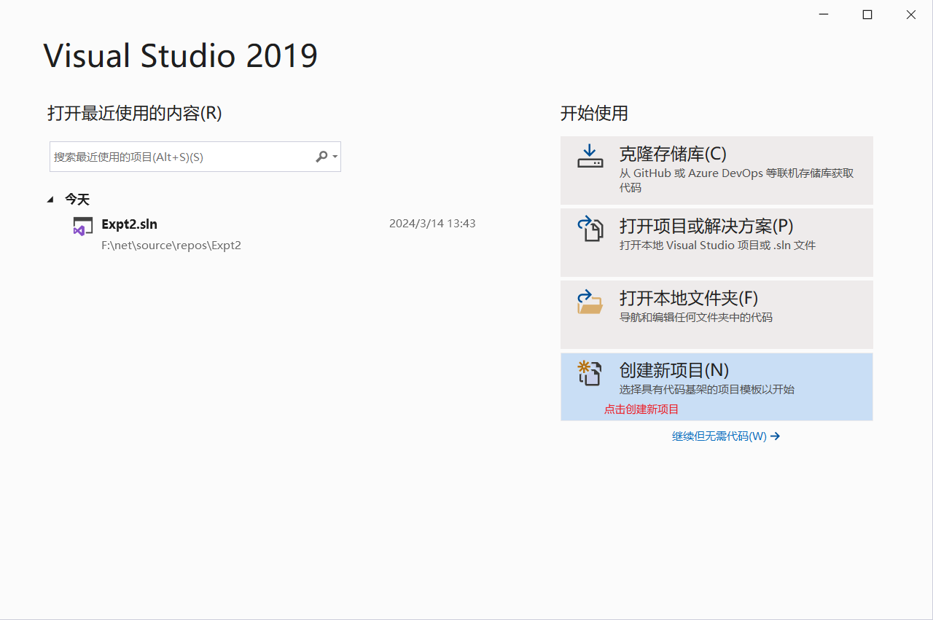Viewport: 933px width, 620px height.
Task: Click the blue arrow icon after 继续但无需代码
Action: click(774, 436)
